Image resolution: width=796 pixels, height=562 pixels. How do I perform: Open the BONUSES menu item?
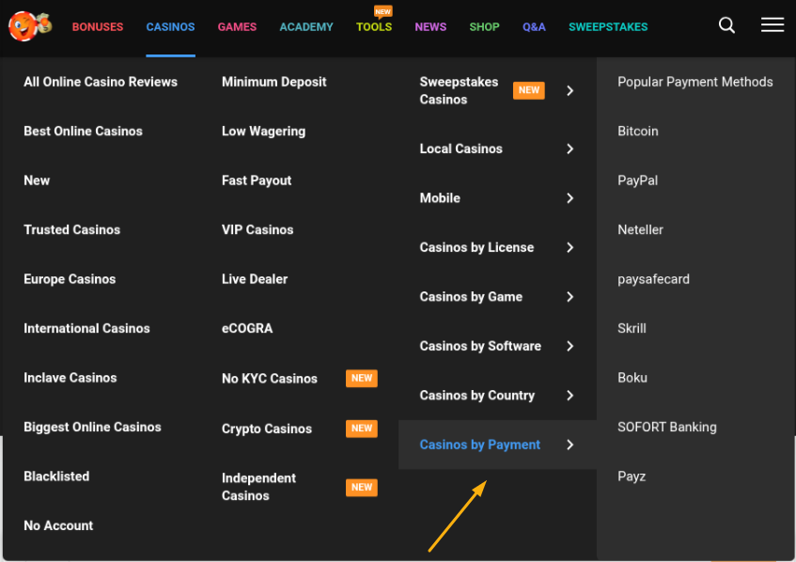tap(98, 26)
